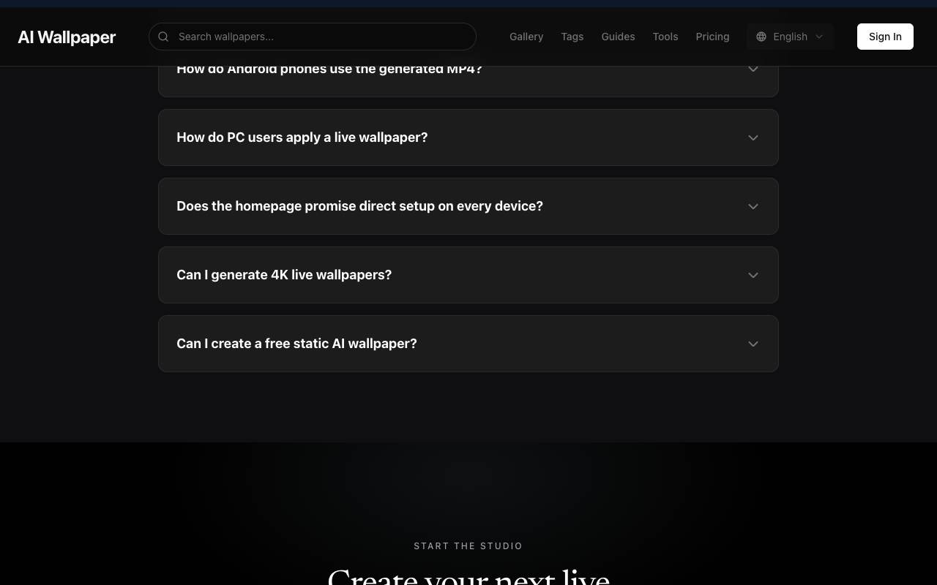Click the Sign In button
The height and width of the screenshot is (585, 937).
pyautogui.click(x=885, y=37)
